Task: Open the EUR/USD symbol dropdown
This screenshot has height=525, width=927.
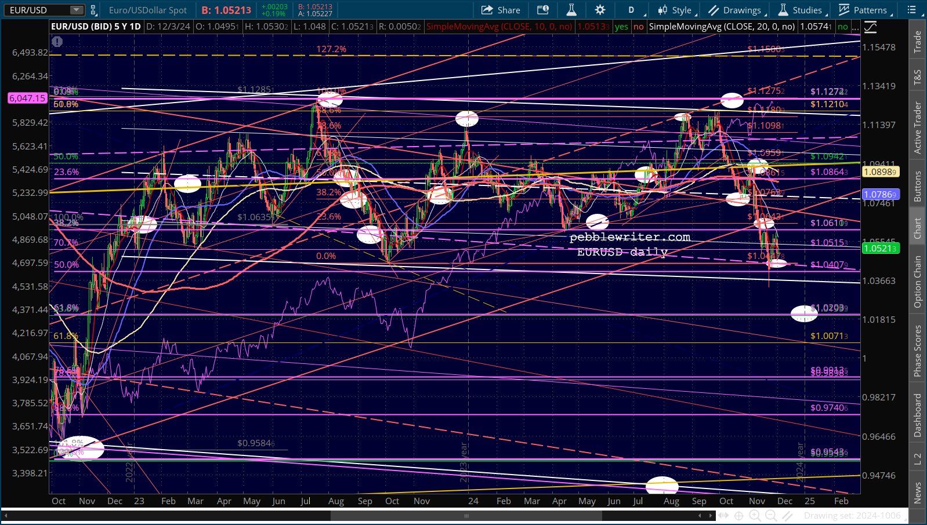Action: tap(77, 10)
